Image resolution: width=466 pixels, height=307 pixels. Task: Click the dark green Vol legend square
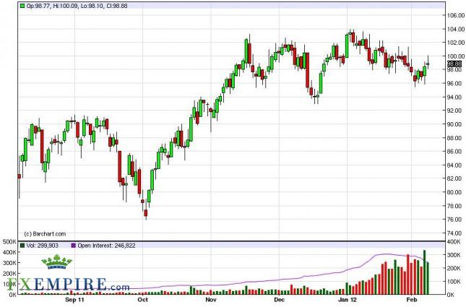[x=22, y=246]
